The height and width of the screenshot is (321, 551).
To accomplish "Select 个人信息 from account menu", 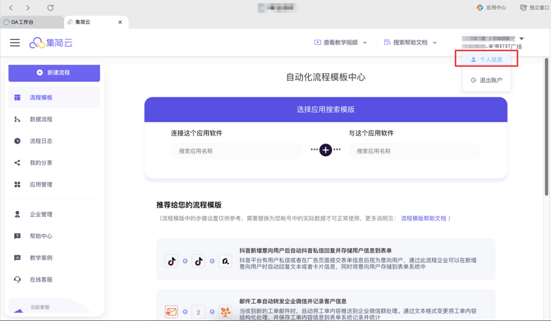I will coord(487,60).
